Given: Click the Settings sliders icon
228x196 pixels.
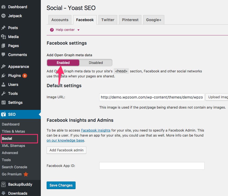Looking at the screenshot, I should point(3,102).
